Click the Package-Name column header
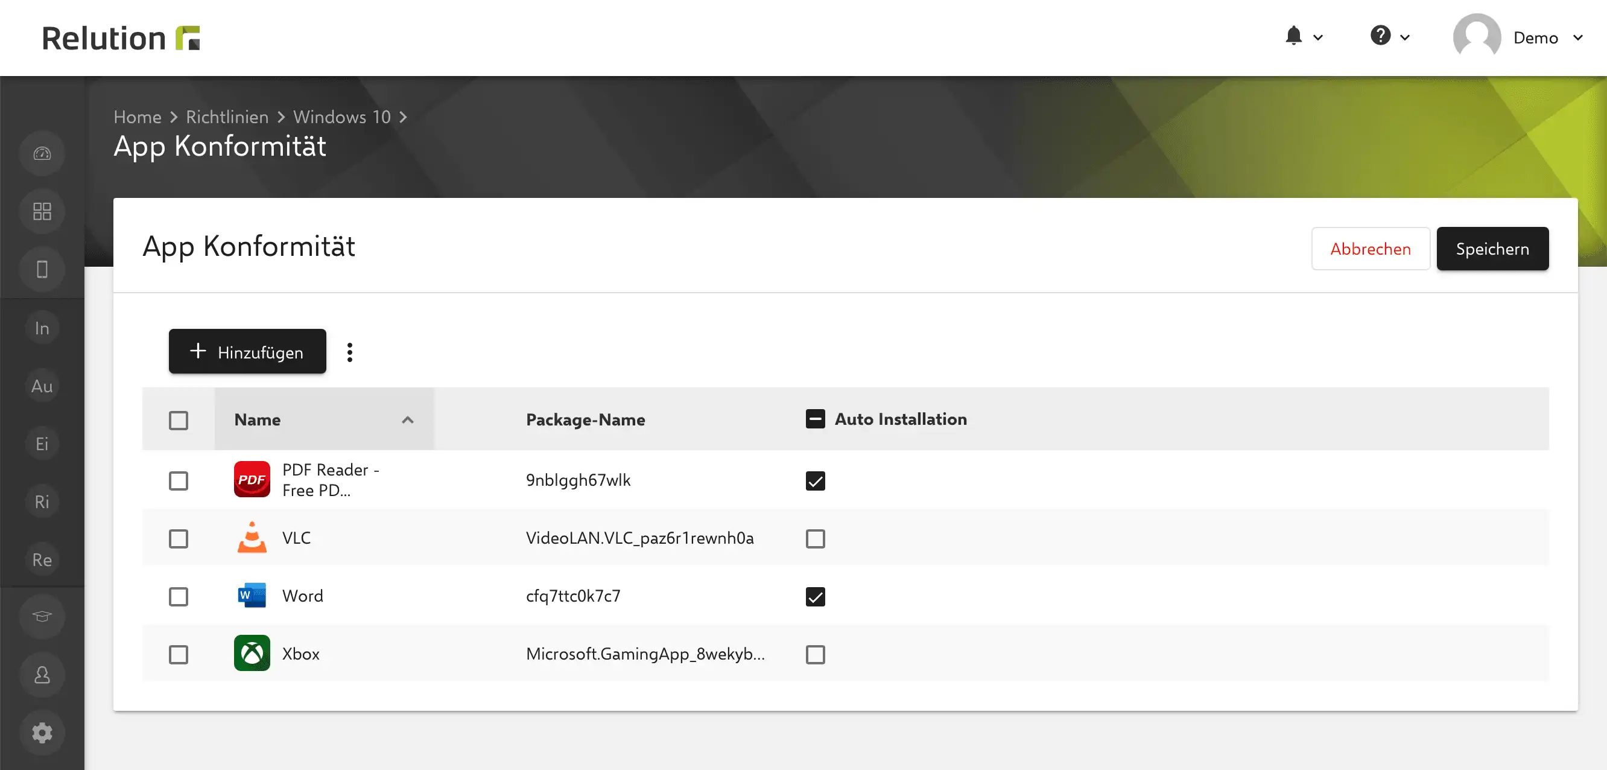Image resolution: width=1607 pixels, height=770 pixels. coord(585,419)
